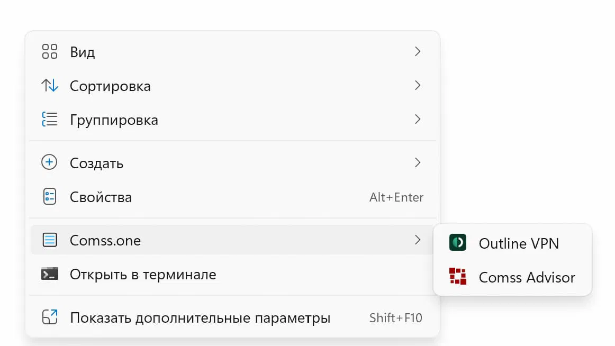The width and height of the screenshot is (615, 346).
Task: Click the Вид grid icon
Action: pyautogui.click(x=49, y=52)
